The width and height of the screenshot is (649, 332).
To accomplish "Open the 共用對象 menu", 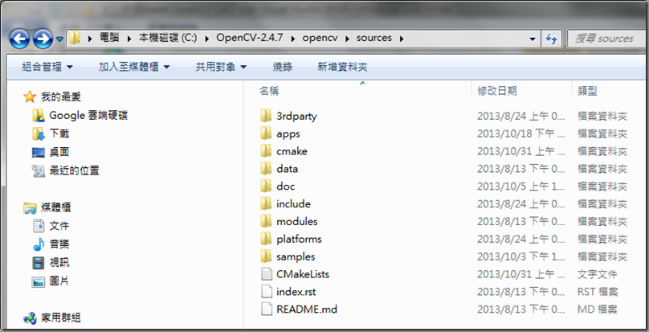I will (221, 67).
